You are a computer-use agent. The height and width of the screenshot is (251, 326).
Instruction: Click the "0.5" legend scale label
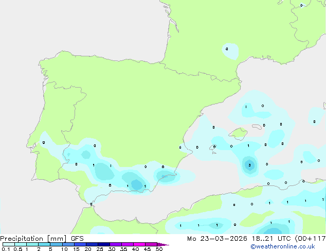point(18,249)
